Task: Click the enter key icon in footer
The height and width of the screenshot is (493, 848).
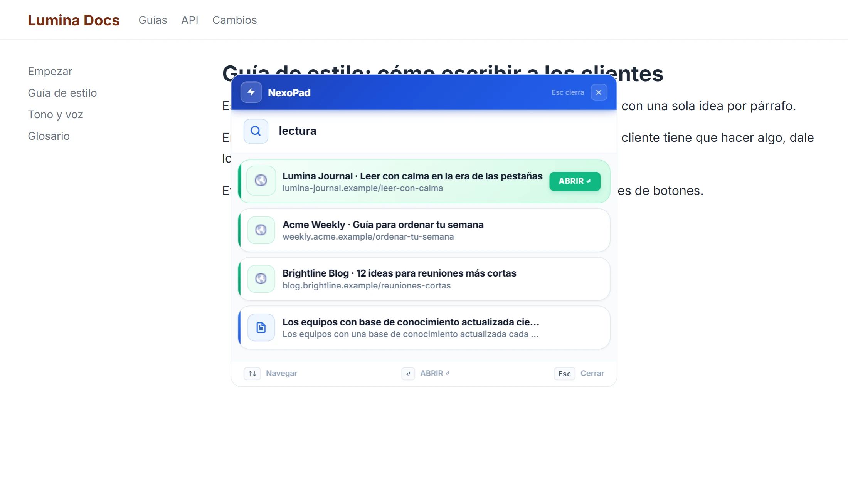Action: point(408,374)
